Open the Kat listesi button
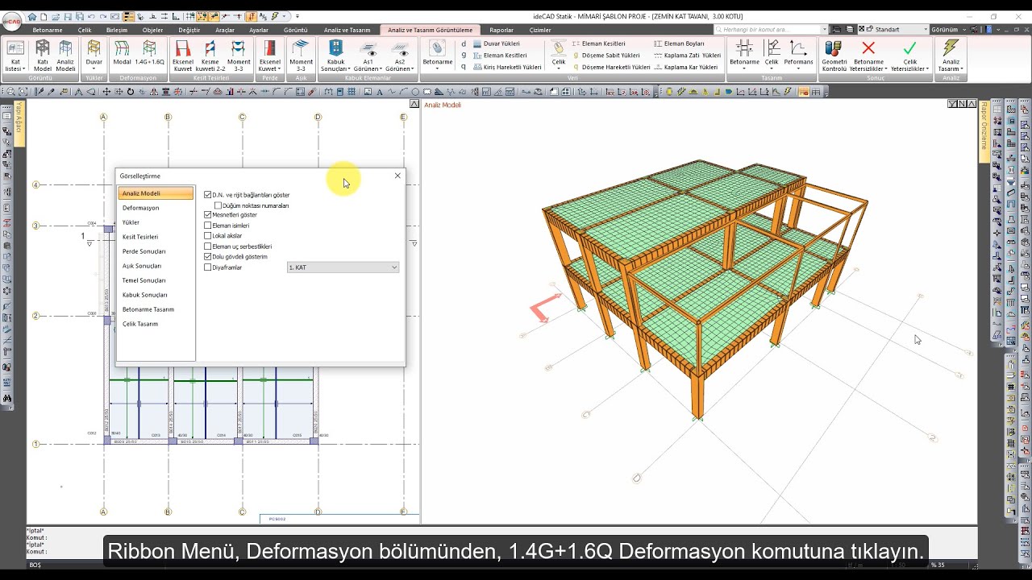This screenshot has width=1032, height=580. (x=15, y=56)
